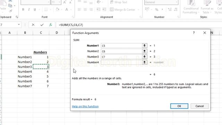Align text right in Alignment group

click(x=91, y=9)
